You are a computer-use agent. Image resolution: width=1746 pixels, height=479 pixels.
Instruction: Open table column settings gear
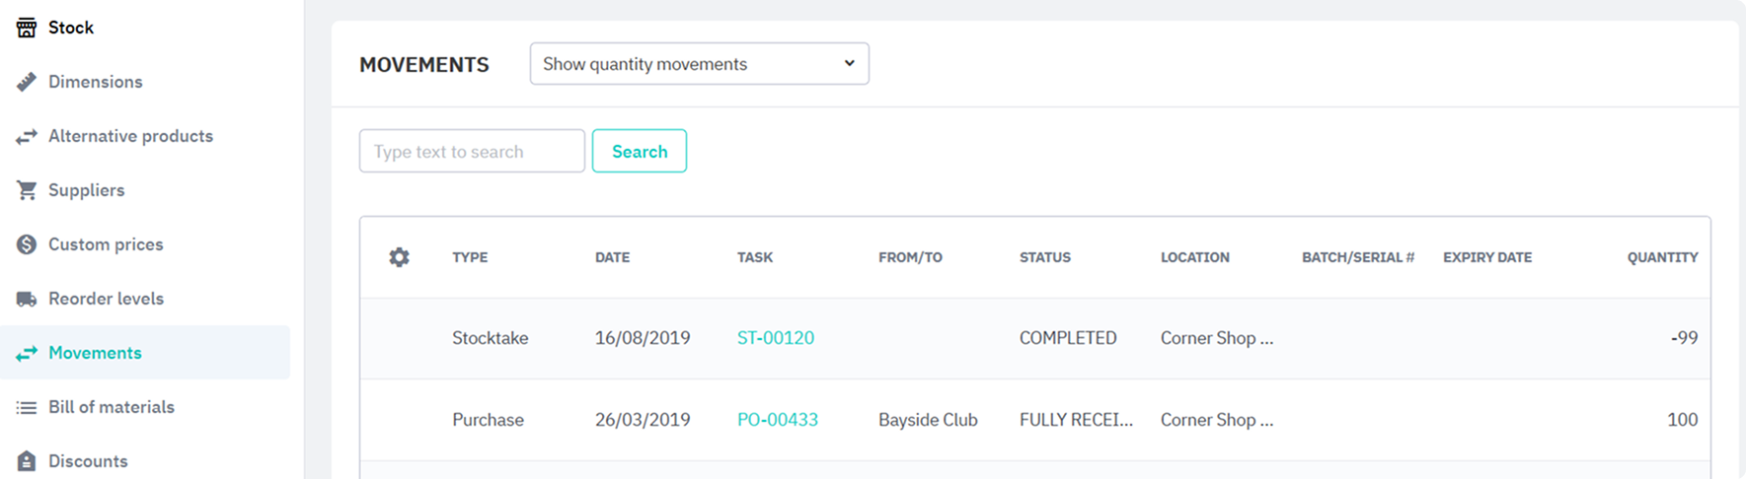point(399,257)
